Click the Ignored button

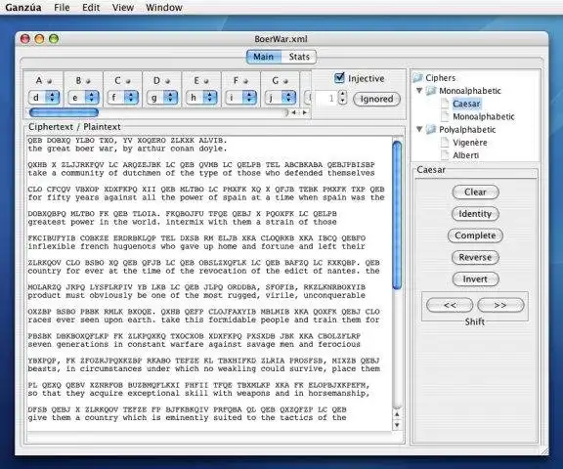pos(376,99)
